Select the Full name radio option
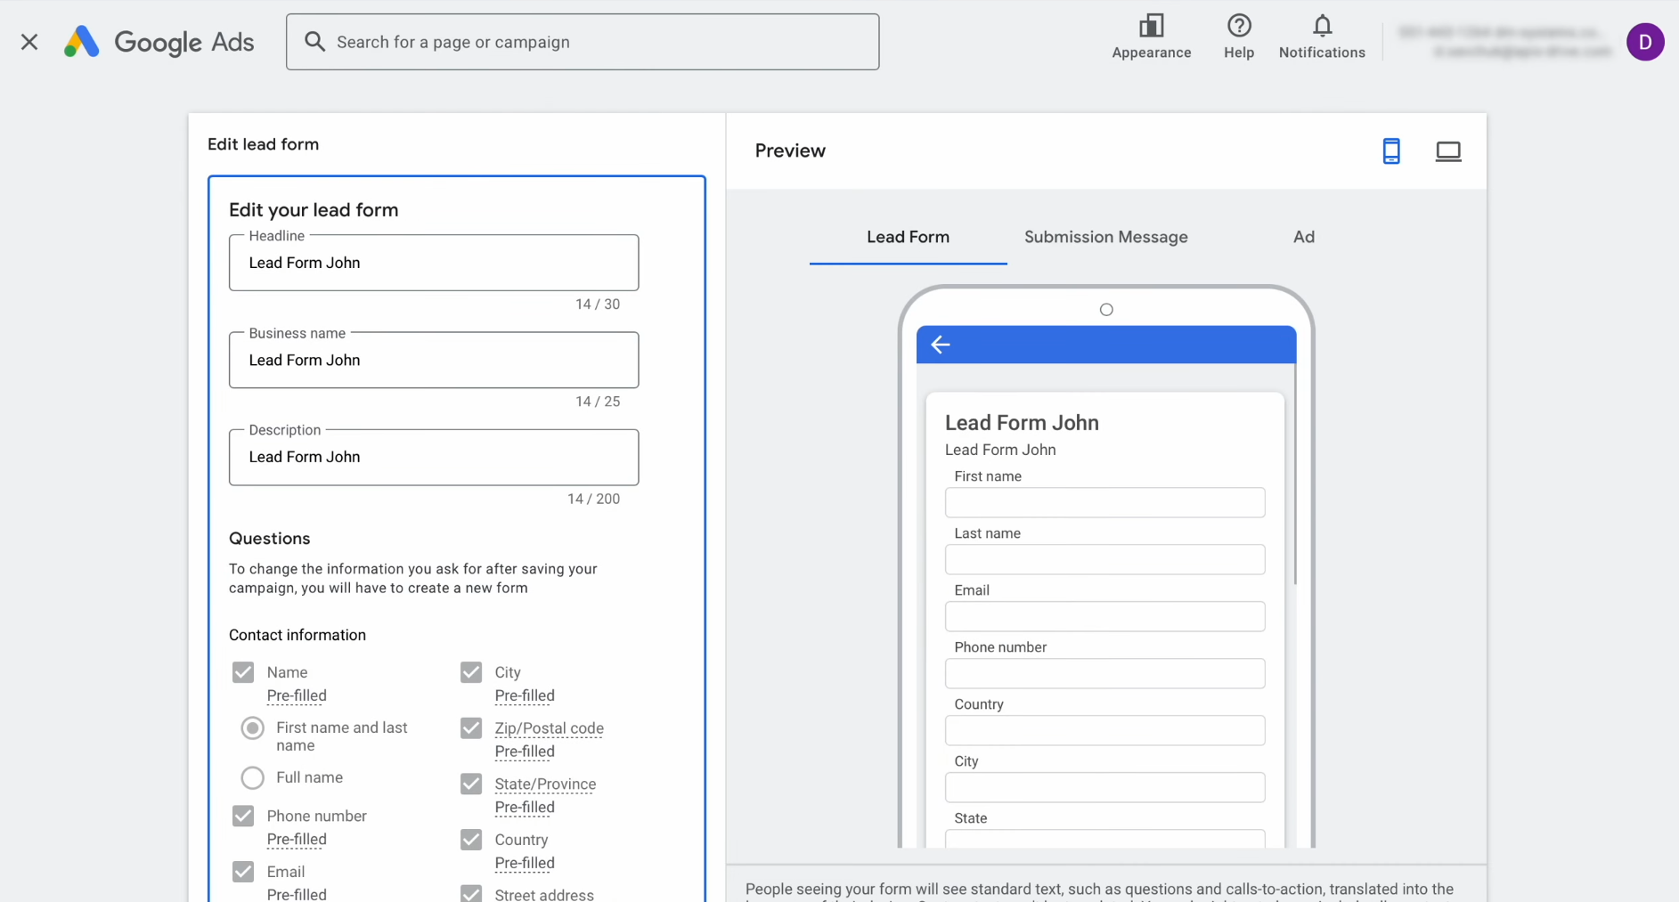Viewport: 1679px width, 902px height. (252, 777)
